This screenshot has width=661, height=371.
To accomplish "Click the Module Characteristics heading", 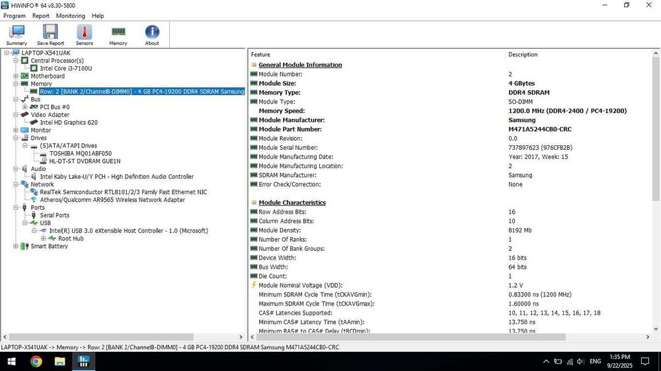I will pyautogui.click(x=292, y=203).
